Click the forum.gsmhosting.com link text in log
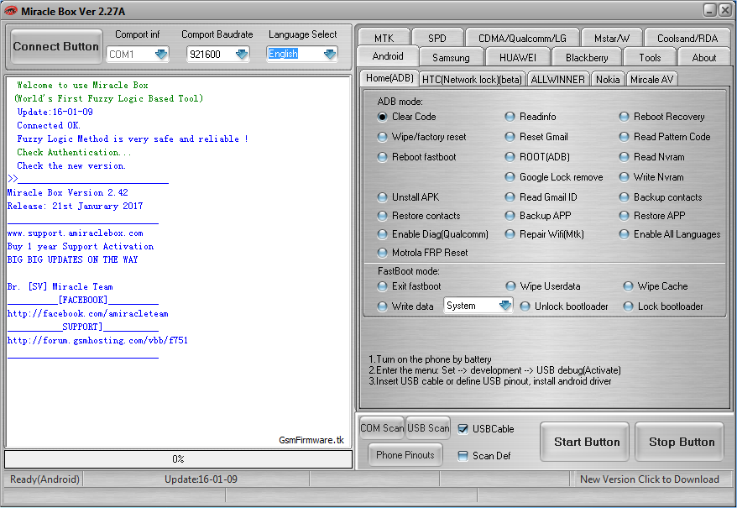737x508 pixels. 97,341
